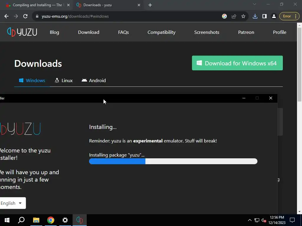Screen dimensions: 302x226
Task: Click the yuzu logo in site header
Action: (x=22, y=32)
